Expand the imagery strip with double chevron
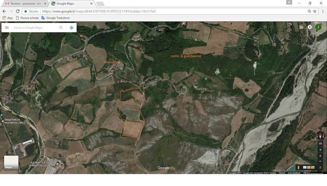Screen dimensions: 327x186 320,168
